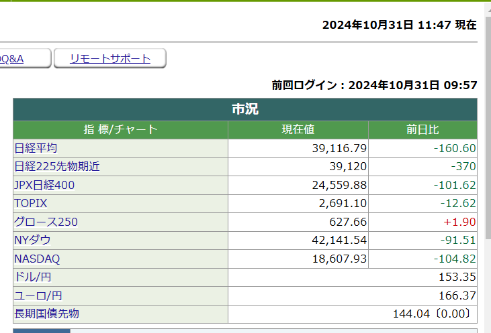This screenshot has height=333, width=491.
Task: Click the 日経平均 current value 39,116.79
Action: point(339,148)
